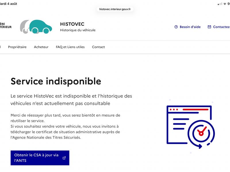This screenshot has width=230, height=172.
Task: Click the HistoVec car logo
Action: 36,27
